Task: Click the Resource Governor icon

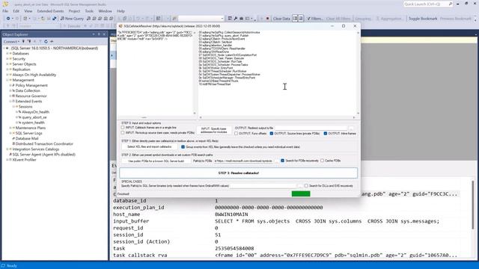Action: 13,96
